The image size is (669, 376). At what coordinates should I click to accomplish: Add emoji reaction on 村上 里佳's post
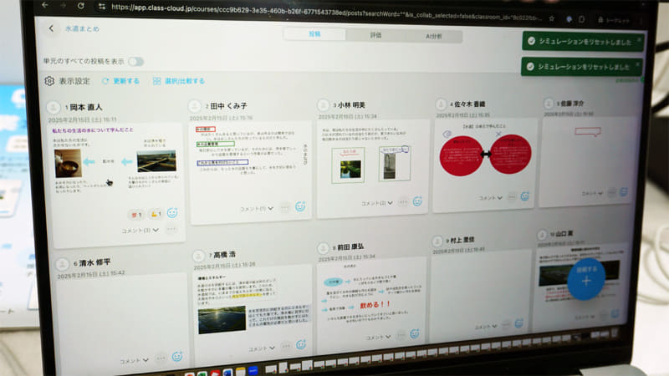518,323
